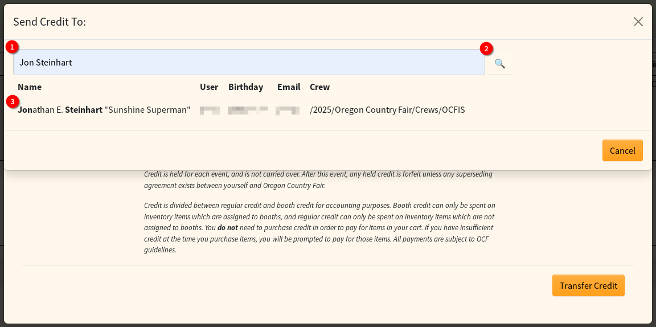Viewport: 656px width, 327px height.
Task: Click the OCFIS crew path in result row
Action: coord(387,109)
